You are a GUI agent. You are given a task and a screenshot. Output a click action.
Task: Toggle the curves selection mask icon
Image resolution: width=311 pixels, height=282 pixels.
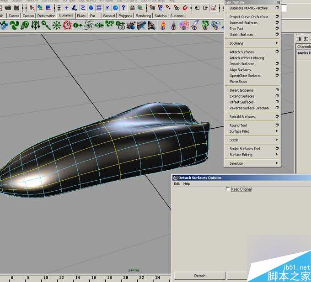click(83, 8)
